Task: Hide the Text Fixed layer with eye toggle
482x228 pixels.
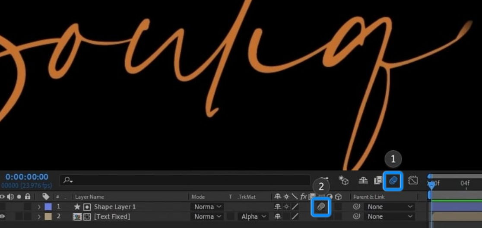Action: [x=2, y=217]
